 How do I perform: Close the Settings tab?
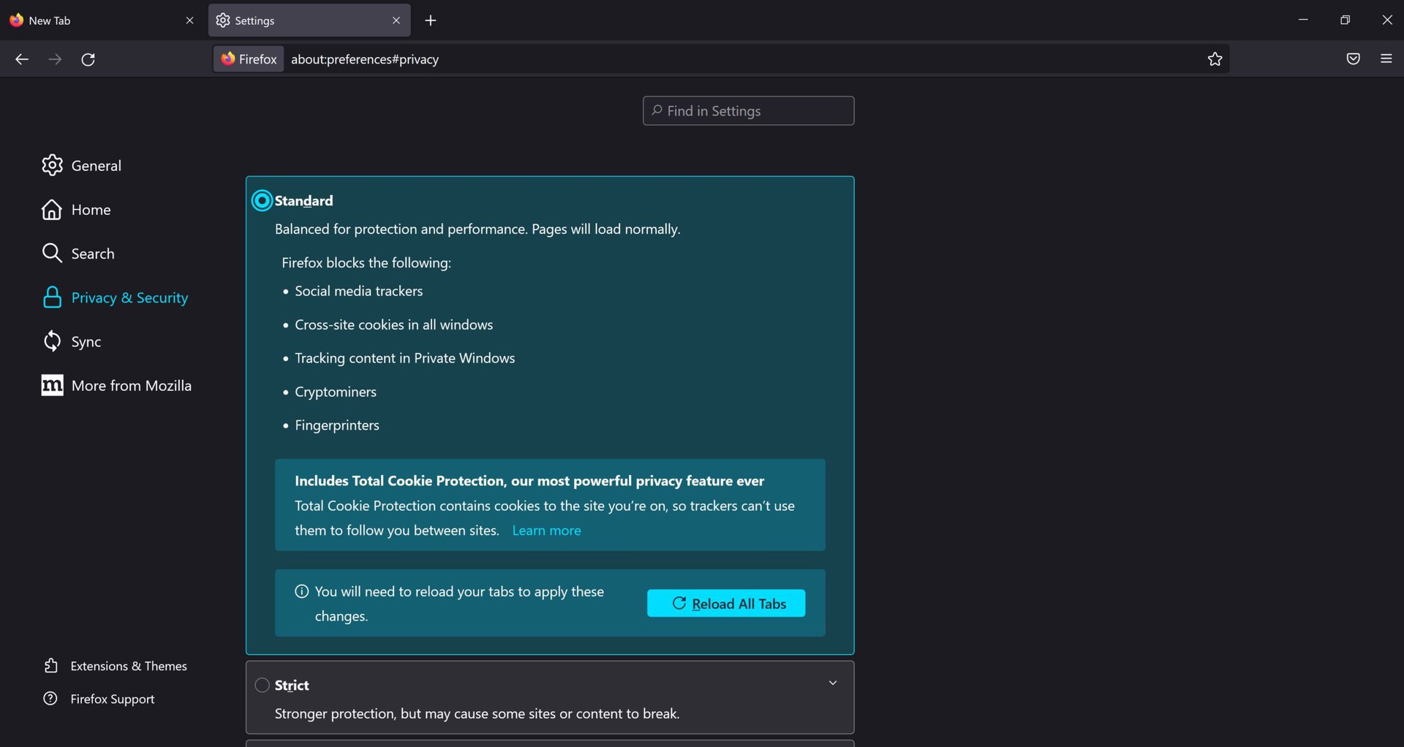point(396,20)
